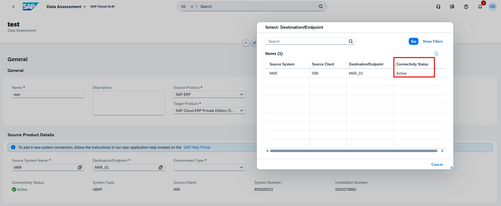Go back using the header back arrow

pos(13,6)
